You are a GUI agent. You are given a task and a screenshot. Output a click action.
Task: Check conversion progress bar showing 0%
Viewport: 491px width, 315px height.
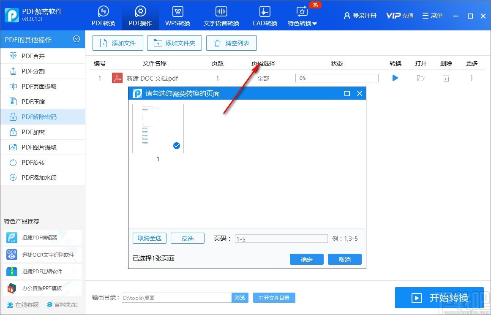pyautogui.click(x=337, y=78)
